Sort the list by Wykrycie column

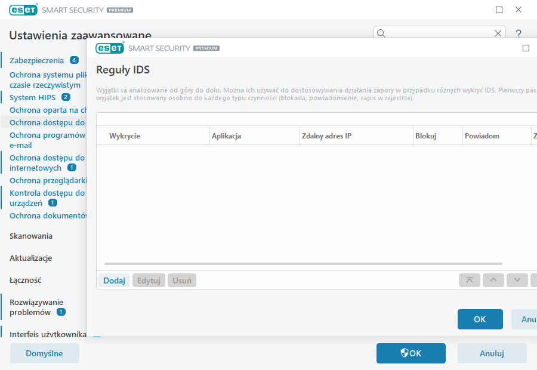125,136
